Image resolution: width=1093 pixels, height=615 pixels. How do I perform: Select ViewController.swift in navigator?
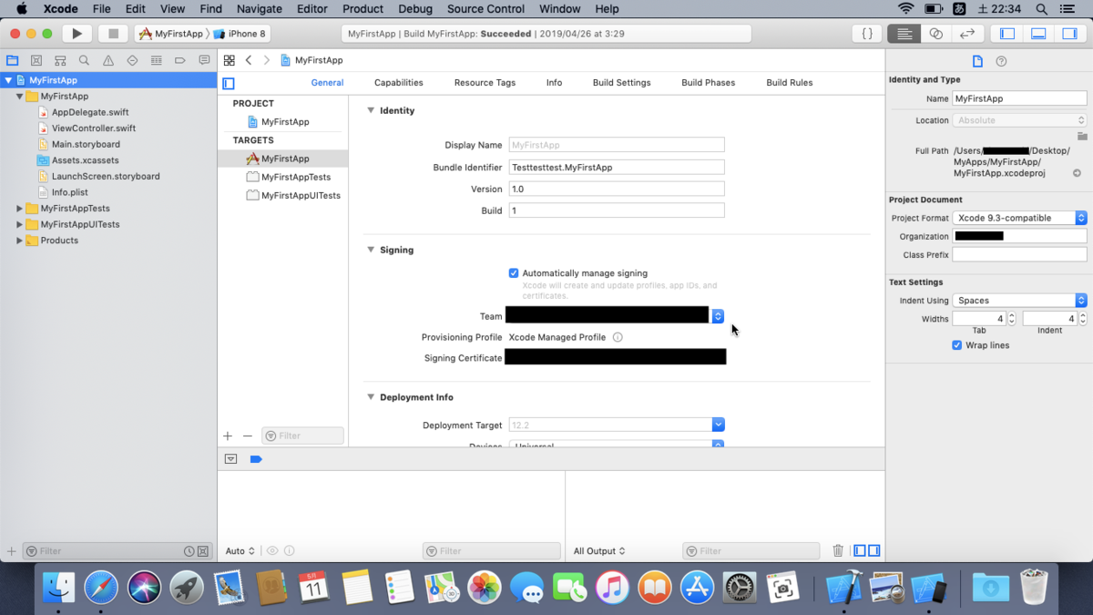(94, 128)
